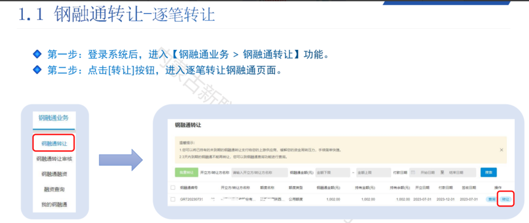Click the 公用额度 cell
This screenshot has width=529, height=223.
295,200
